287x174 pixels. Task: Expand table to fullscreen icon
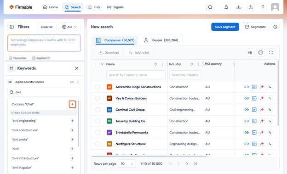(x=271, y=52)
